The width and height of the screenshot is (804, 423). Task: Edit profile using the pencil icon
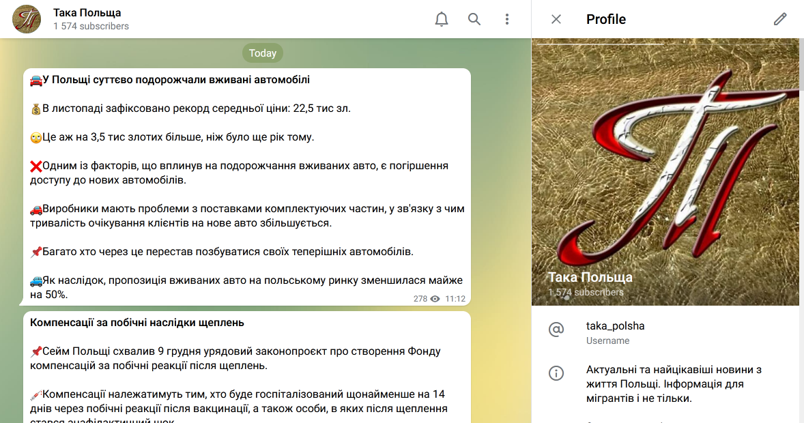pyautogui.click(x=780, y=20)
